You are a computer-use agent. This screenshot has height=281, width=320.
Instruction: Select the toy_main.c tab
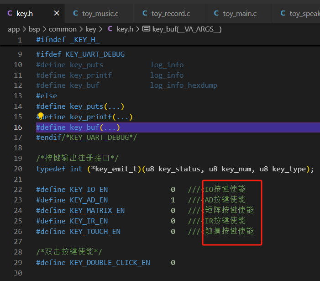coord(238,13)
